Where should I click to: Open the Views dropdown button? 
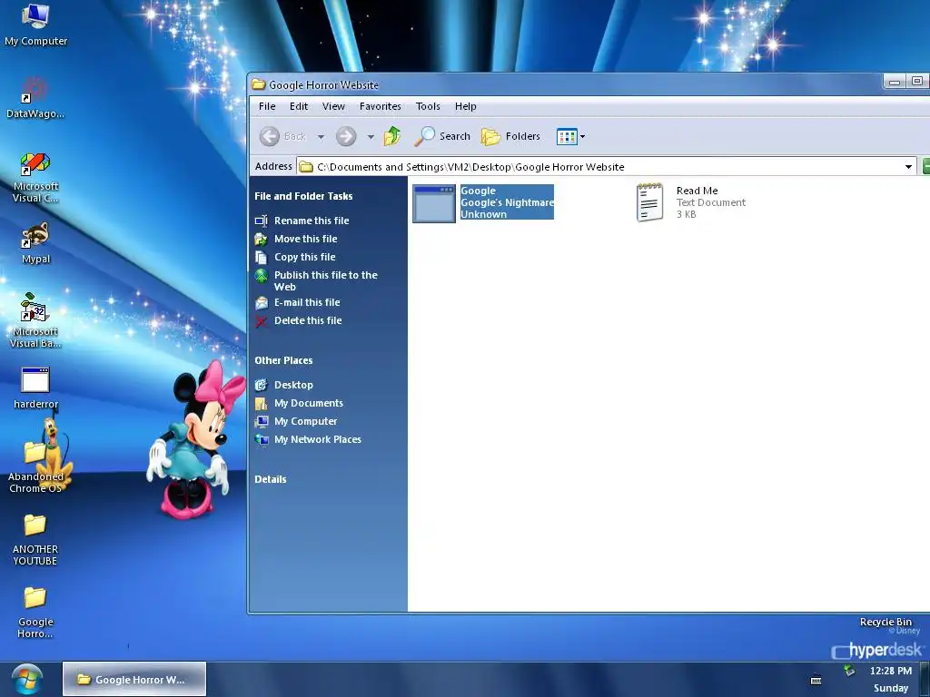pyautogui.click(x=570, y=136)
